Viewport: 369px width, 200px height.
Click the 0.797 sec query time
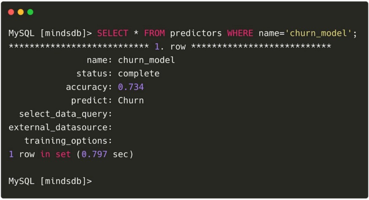pyautogui.click(x=105, y=154)
